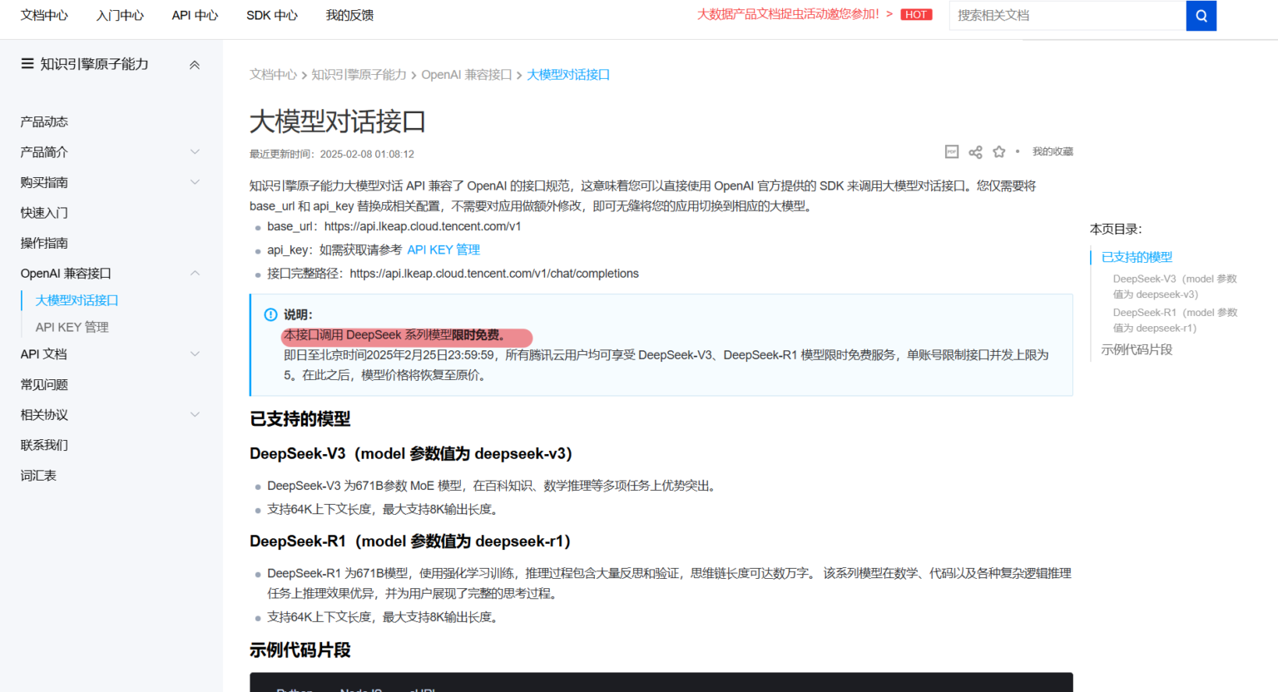1278x692 pixels.
Task: Click the 最近更新时间 2025-02-08 timestamp
Action: pyautogui.click(x=332, y=154)
